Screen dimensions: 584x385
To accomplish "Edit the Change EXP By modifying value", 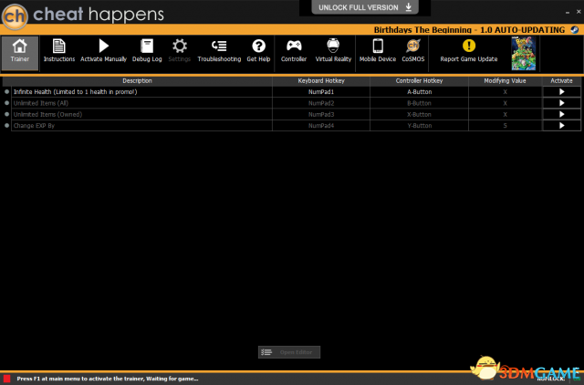I will [505, 125].
